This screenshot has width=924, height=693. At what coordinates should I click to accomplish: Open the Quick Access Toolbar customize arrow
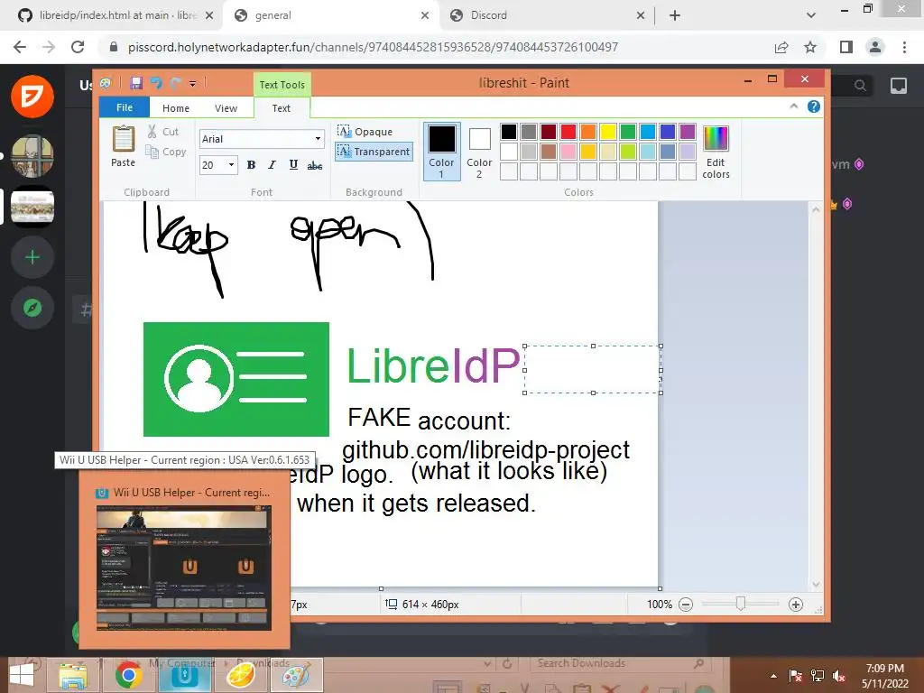193,84
